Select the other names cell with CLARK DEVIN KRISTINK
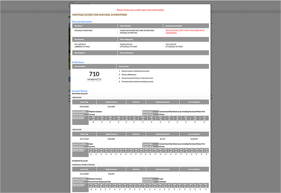 tap(137, 32)
